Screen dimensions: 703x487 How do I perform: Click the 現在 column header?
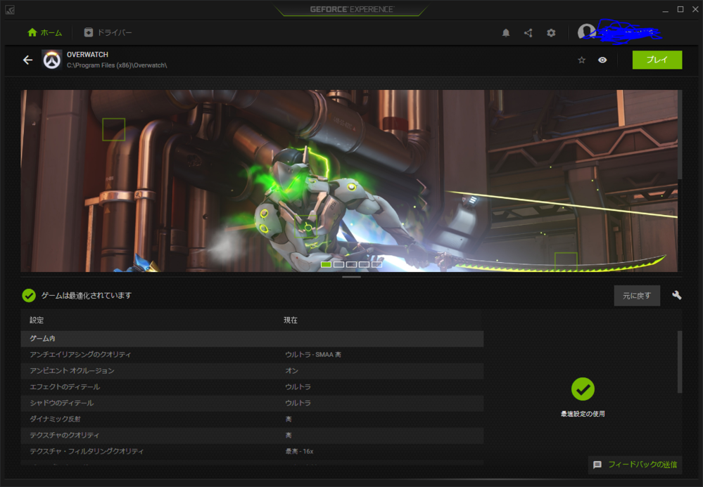(x=291, y=320)
